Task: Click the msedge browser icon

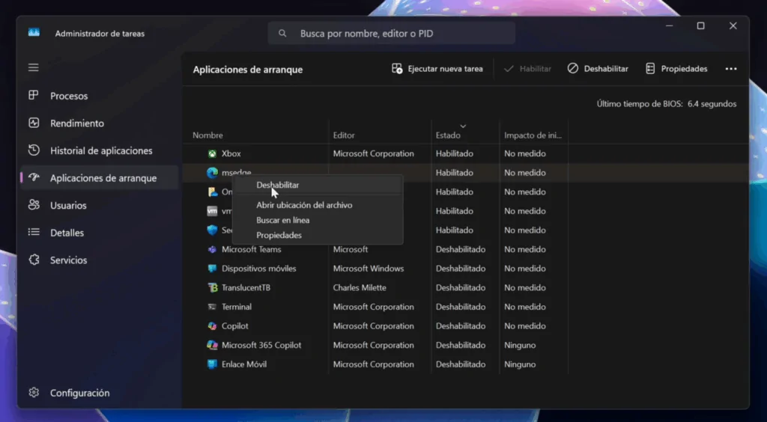Action: pyautogui.click(x=212, y=172)
